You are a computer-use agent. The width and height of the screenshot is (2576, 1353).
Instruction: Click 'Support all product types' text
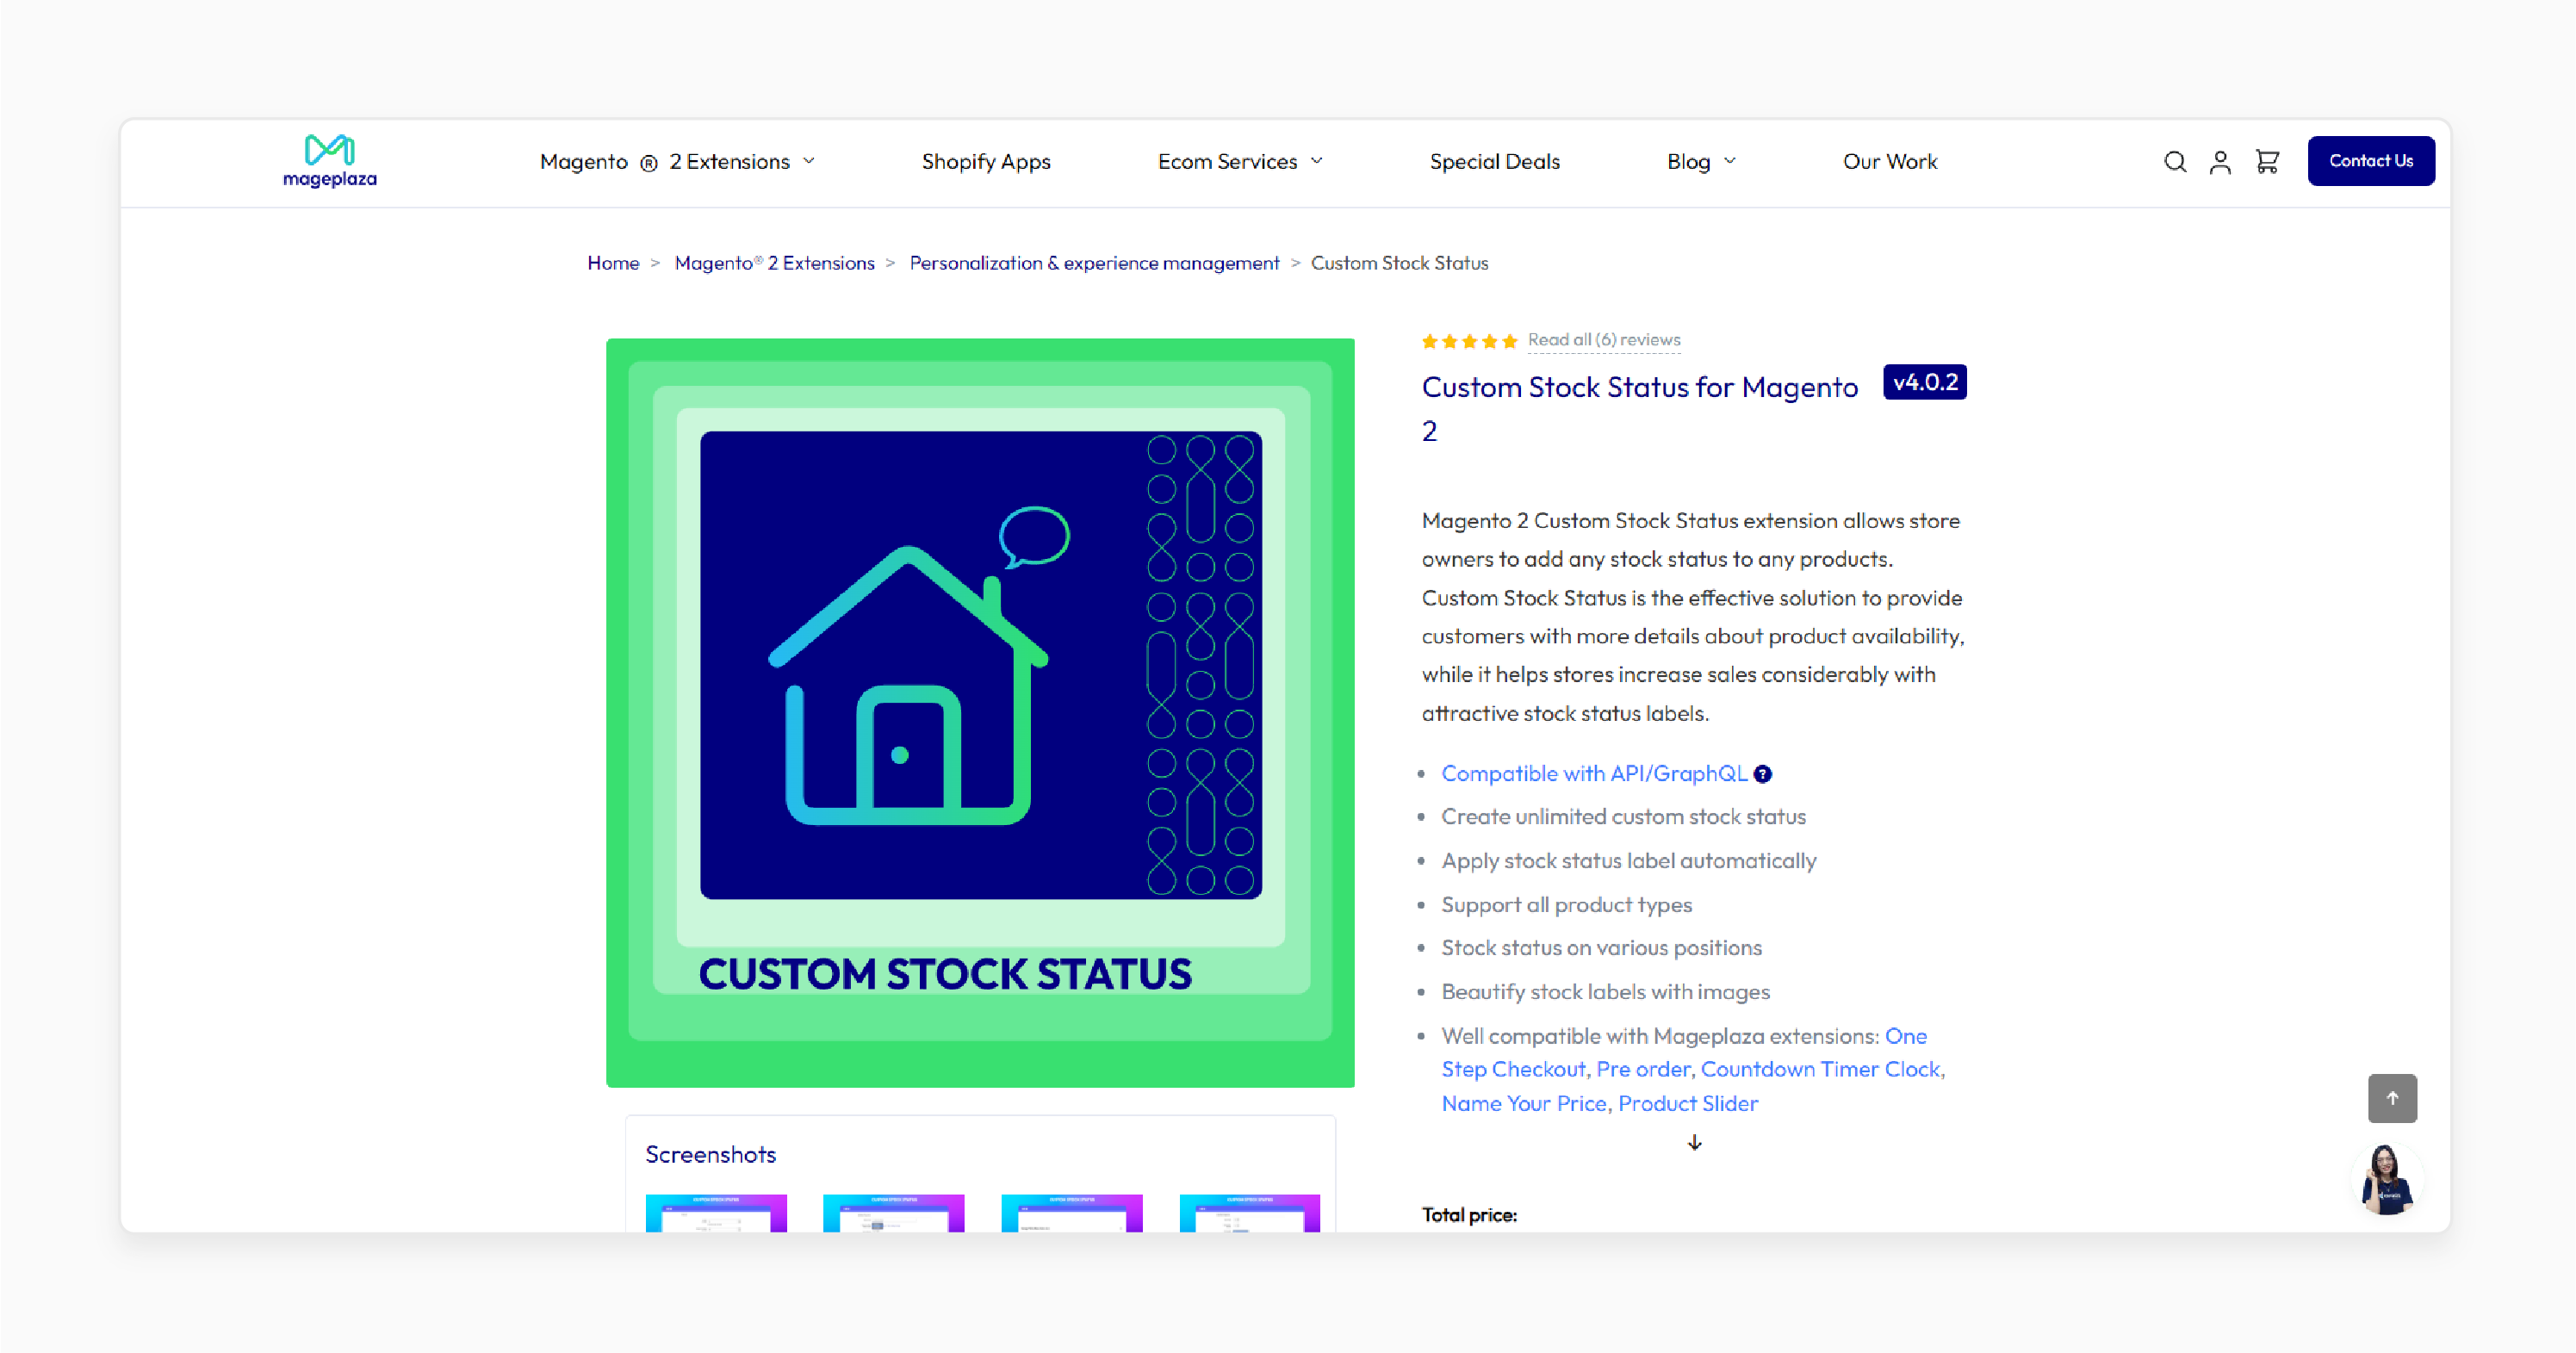pos(1566,905)
